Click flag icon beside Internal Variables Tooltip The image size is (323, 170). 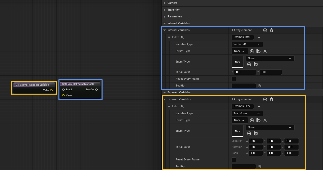pos(260,86)
